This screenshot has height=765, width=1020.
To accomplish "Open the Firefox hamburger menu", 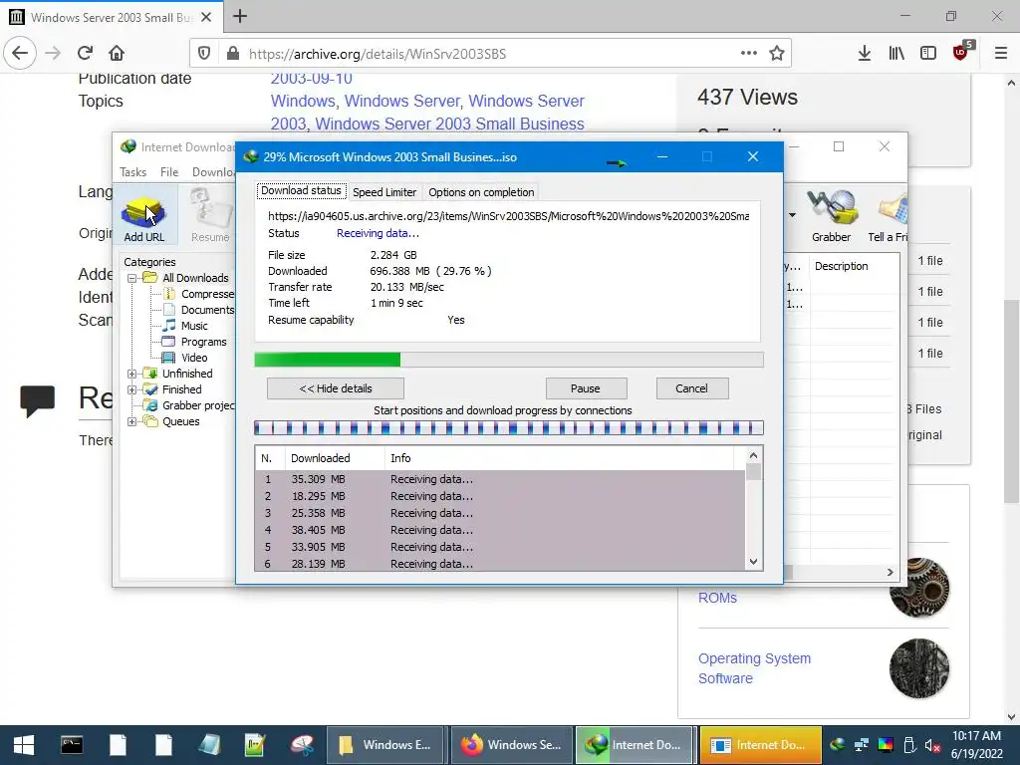I will (x=1001, y=54).
